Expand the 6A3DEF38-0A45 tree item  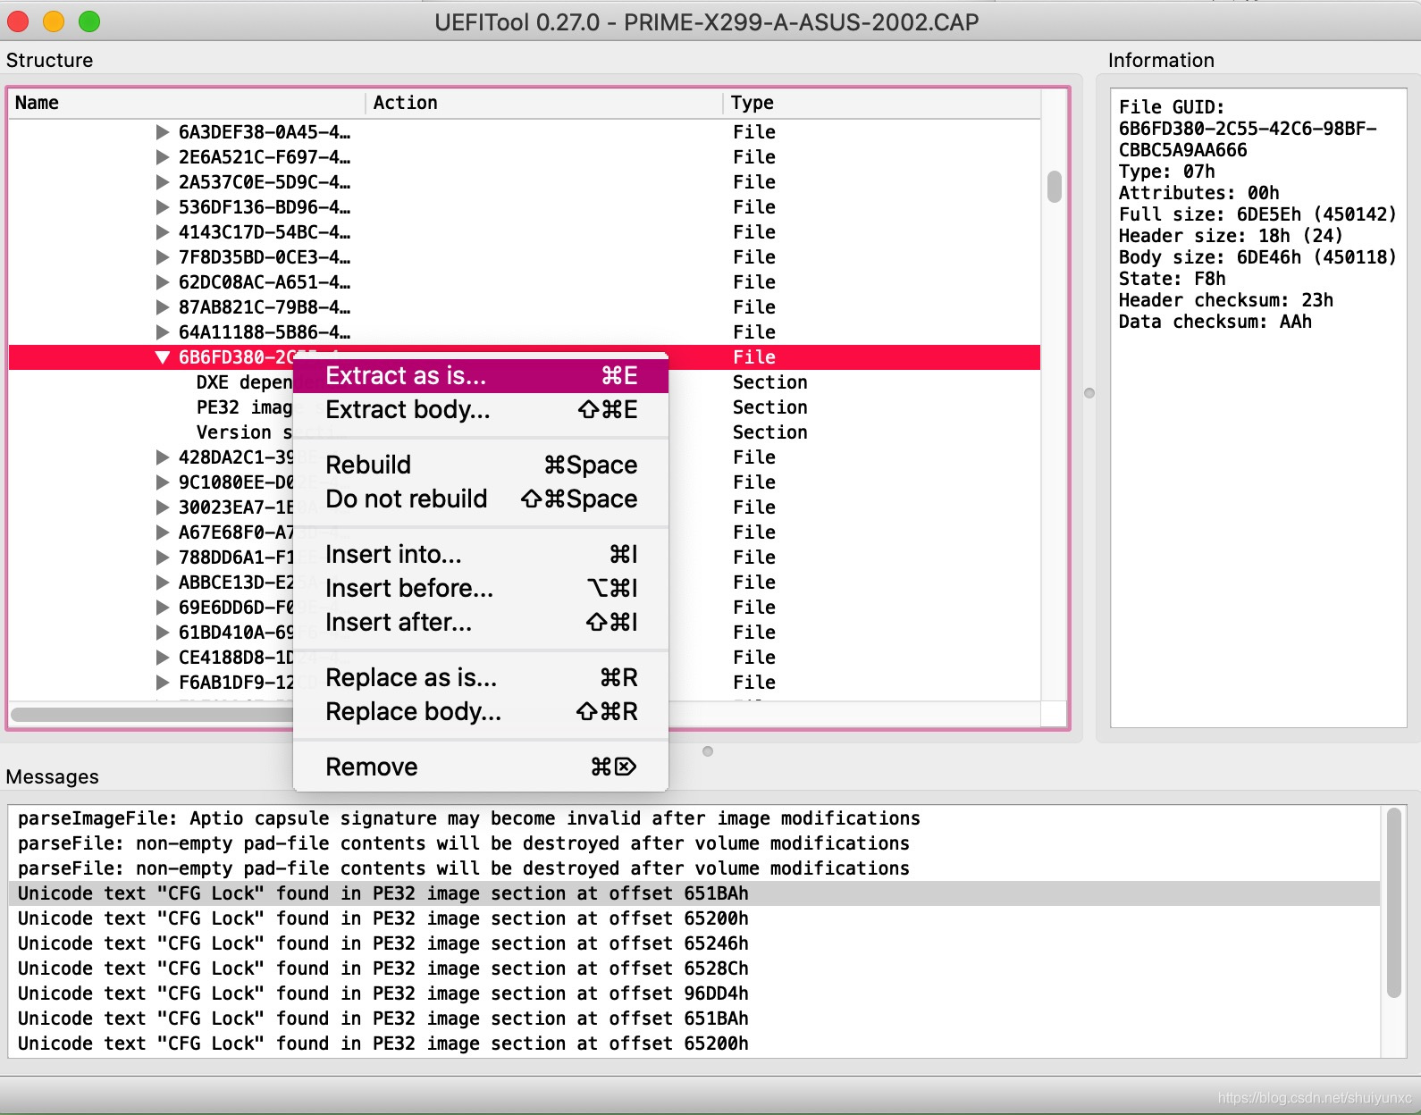163,132
